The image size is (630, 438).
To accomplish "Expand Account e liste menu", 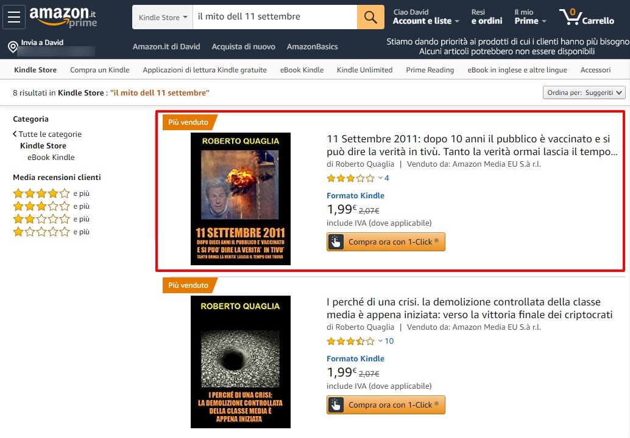I will click(426, 17).
